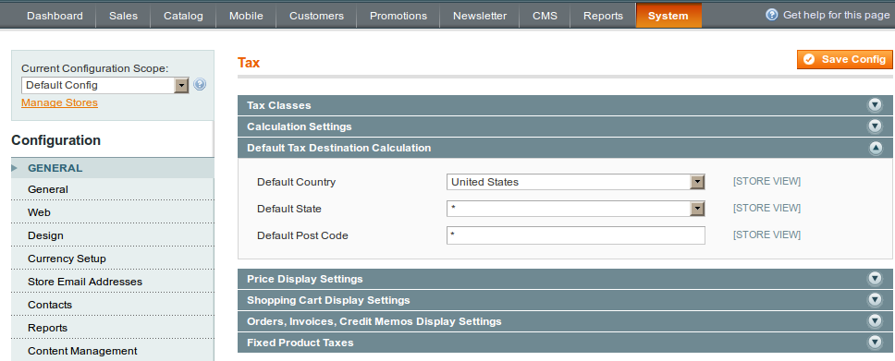The height and width of the screenshot is (361, 895).
Task: Click the Tax Classes section header text
Action: [x=278, y=105]
